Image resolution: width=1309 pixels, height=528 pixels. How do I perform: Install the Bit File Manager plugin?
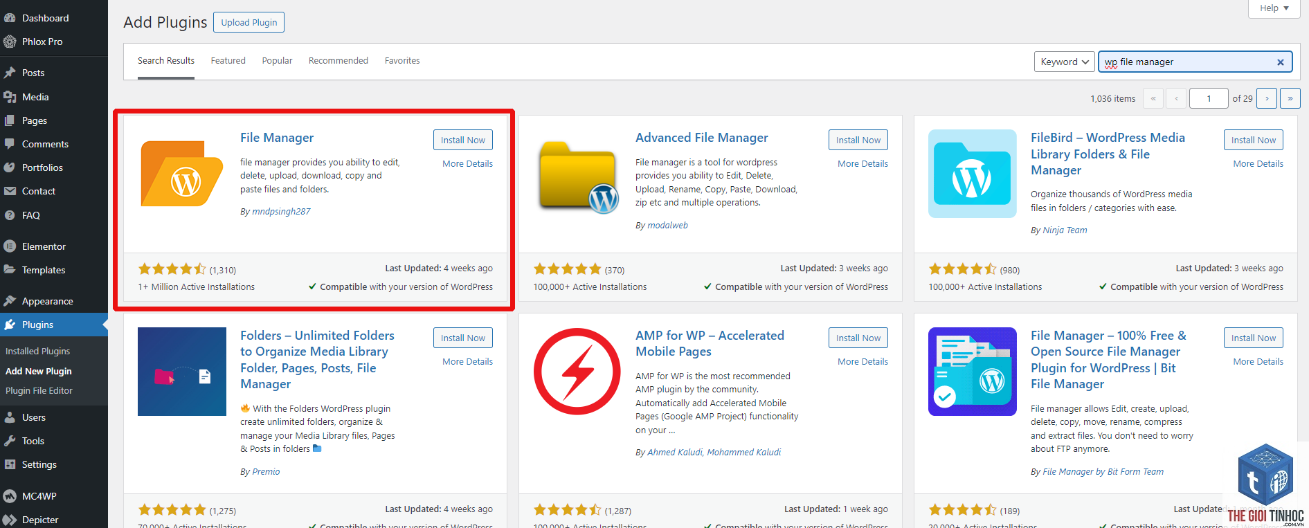tap(1254, 338)
